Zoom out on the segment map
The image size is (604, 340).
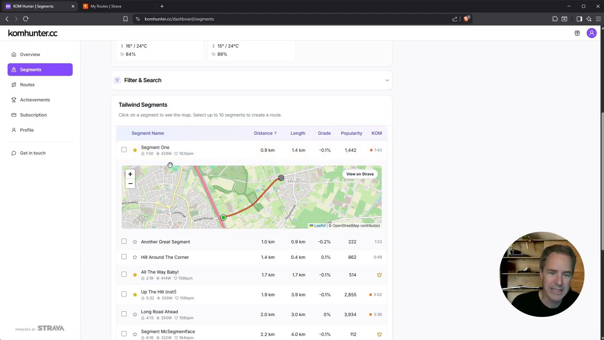(130, 184)
